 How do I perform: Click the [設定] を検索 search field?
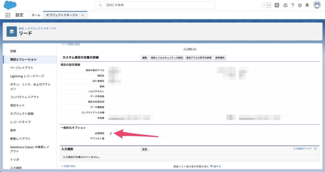tap(155, 5)
